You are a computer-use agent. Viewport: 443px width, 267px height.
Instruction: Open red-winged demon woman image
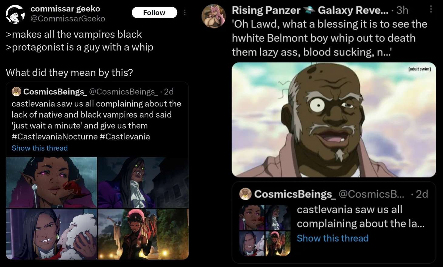[x=143, y=234]
